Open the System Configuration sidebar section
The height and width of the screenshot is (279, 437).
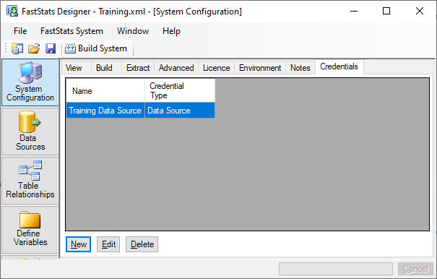tap(30, 82)
